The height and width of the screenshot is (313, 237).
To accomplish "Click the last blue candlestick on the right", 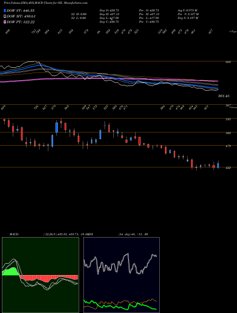I will pos(218,166).
